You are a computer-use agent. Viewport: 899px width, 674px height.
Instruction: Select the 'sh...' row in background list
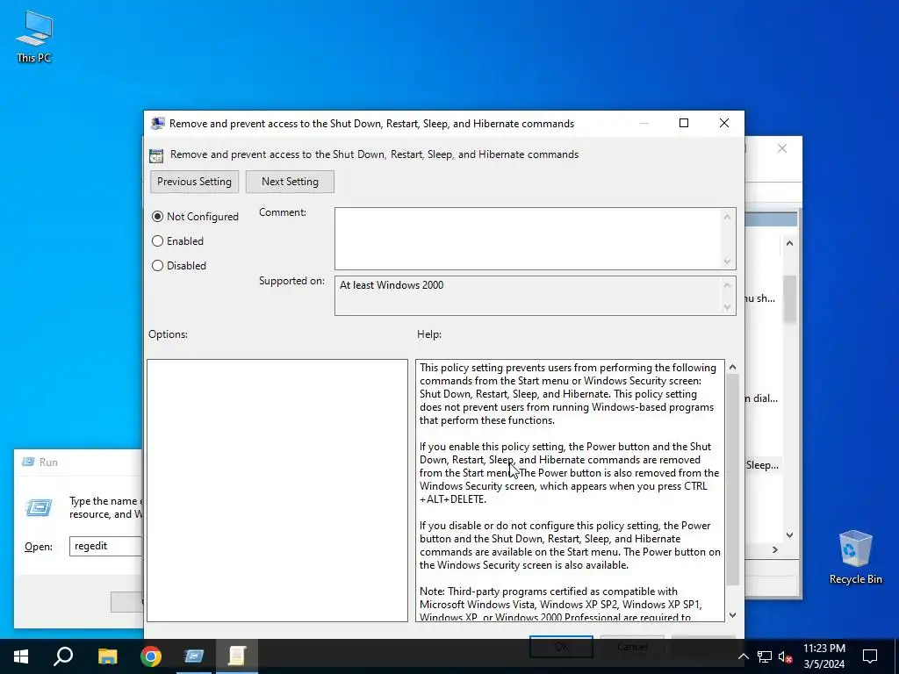pos(761,298)
